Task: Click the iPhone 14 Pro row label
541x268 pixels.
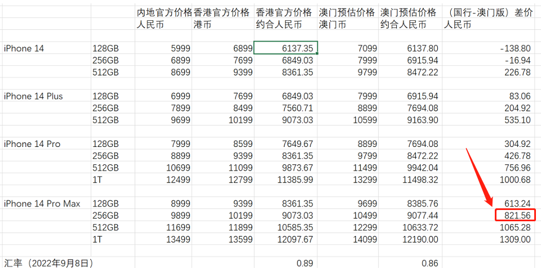Action: coord(32,144)
